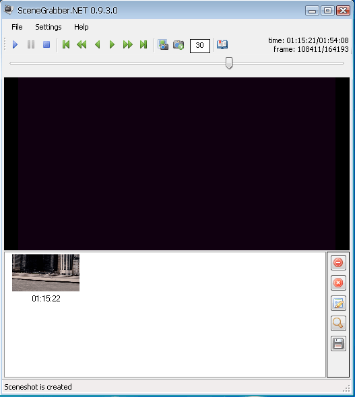The height and width of the screenshot is (397, 355).
Task: Start playback with the blue Play button
Action: pyautogui.click(x=15, y=45)
